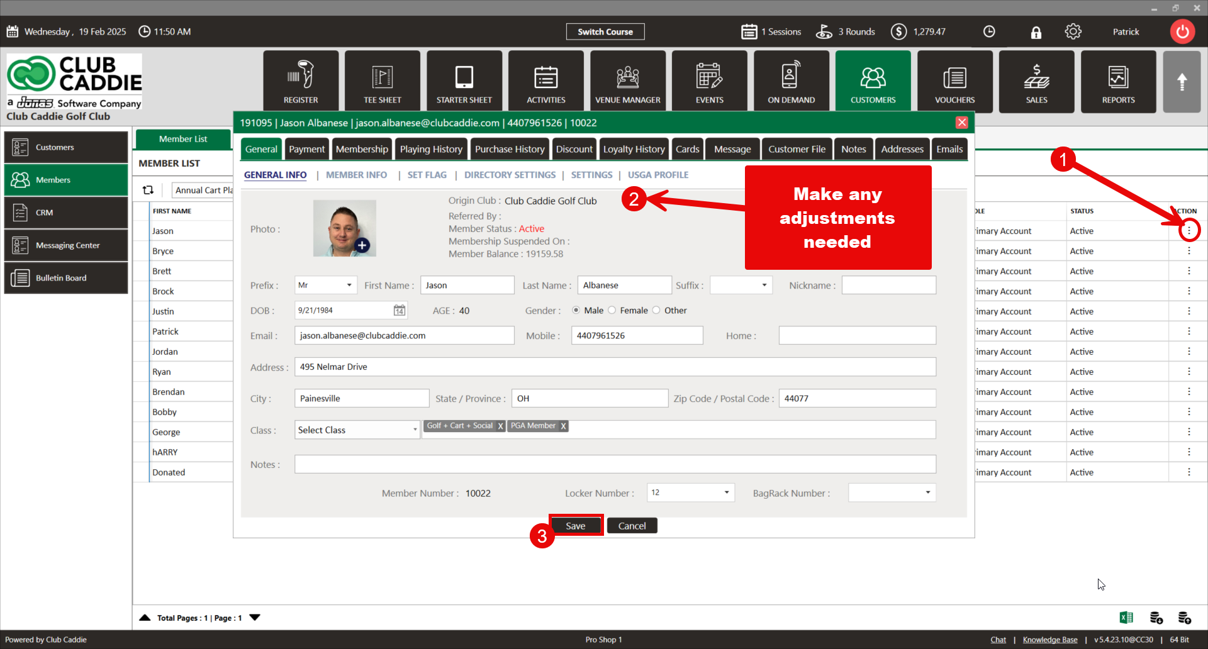Open the Chat link
This screenshot has height=649, width=1208.
(x=998, y=640)
